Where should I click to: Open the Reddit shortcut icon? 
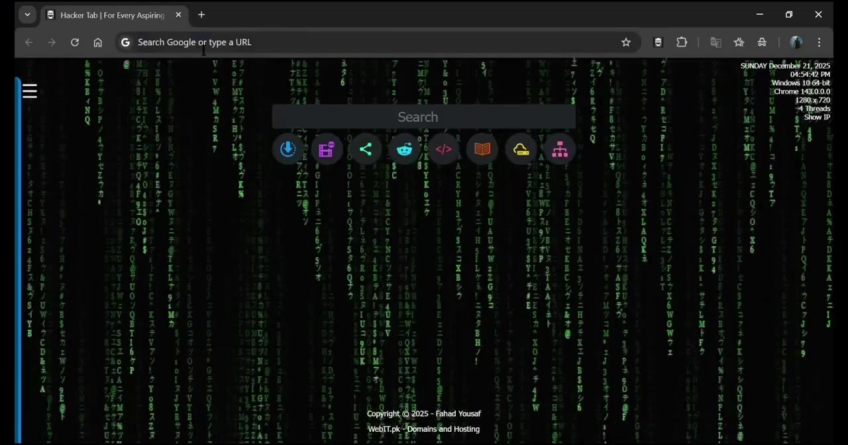click(x=404, y=150)
